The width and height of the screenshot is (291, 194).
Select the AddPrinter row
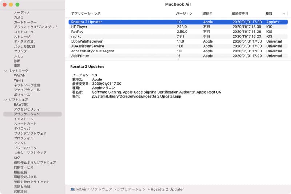[x=178, y=56]
